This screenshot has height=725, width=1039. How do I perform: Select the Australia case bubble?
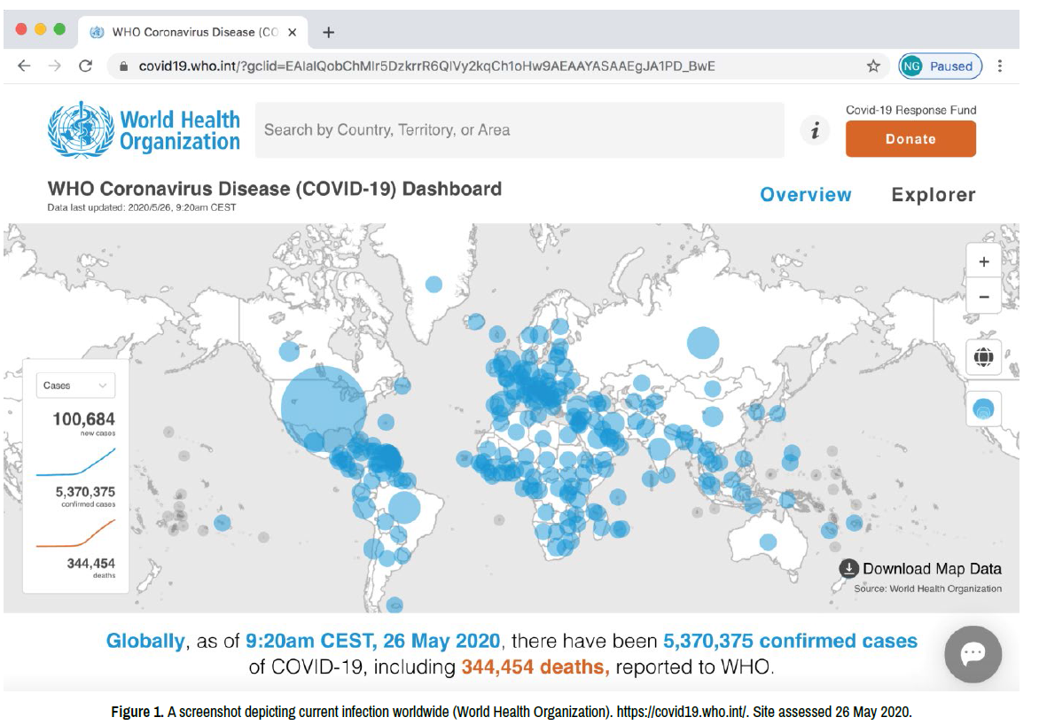coord(768,542)
